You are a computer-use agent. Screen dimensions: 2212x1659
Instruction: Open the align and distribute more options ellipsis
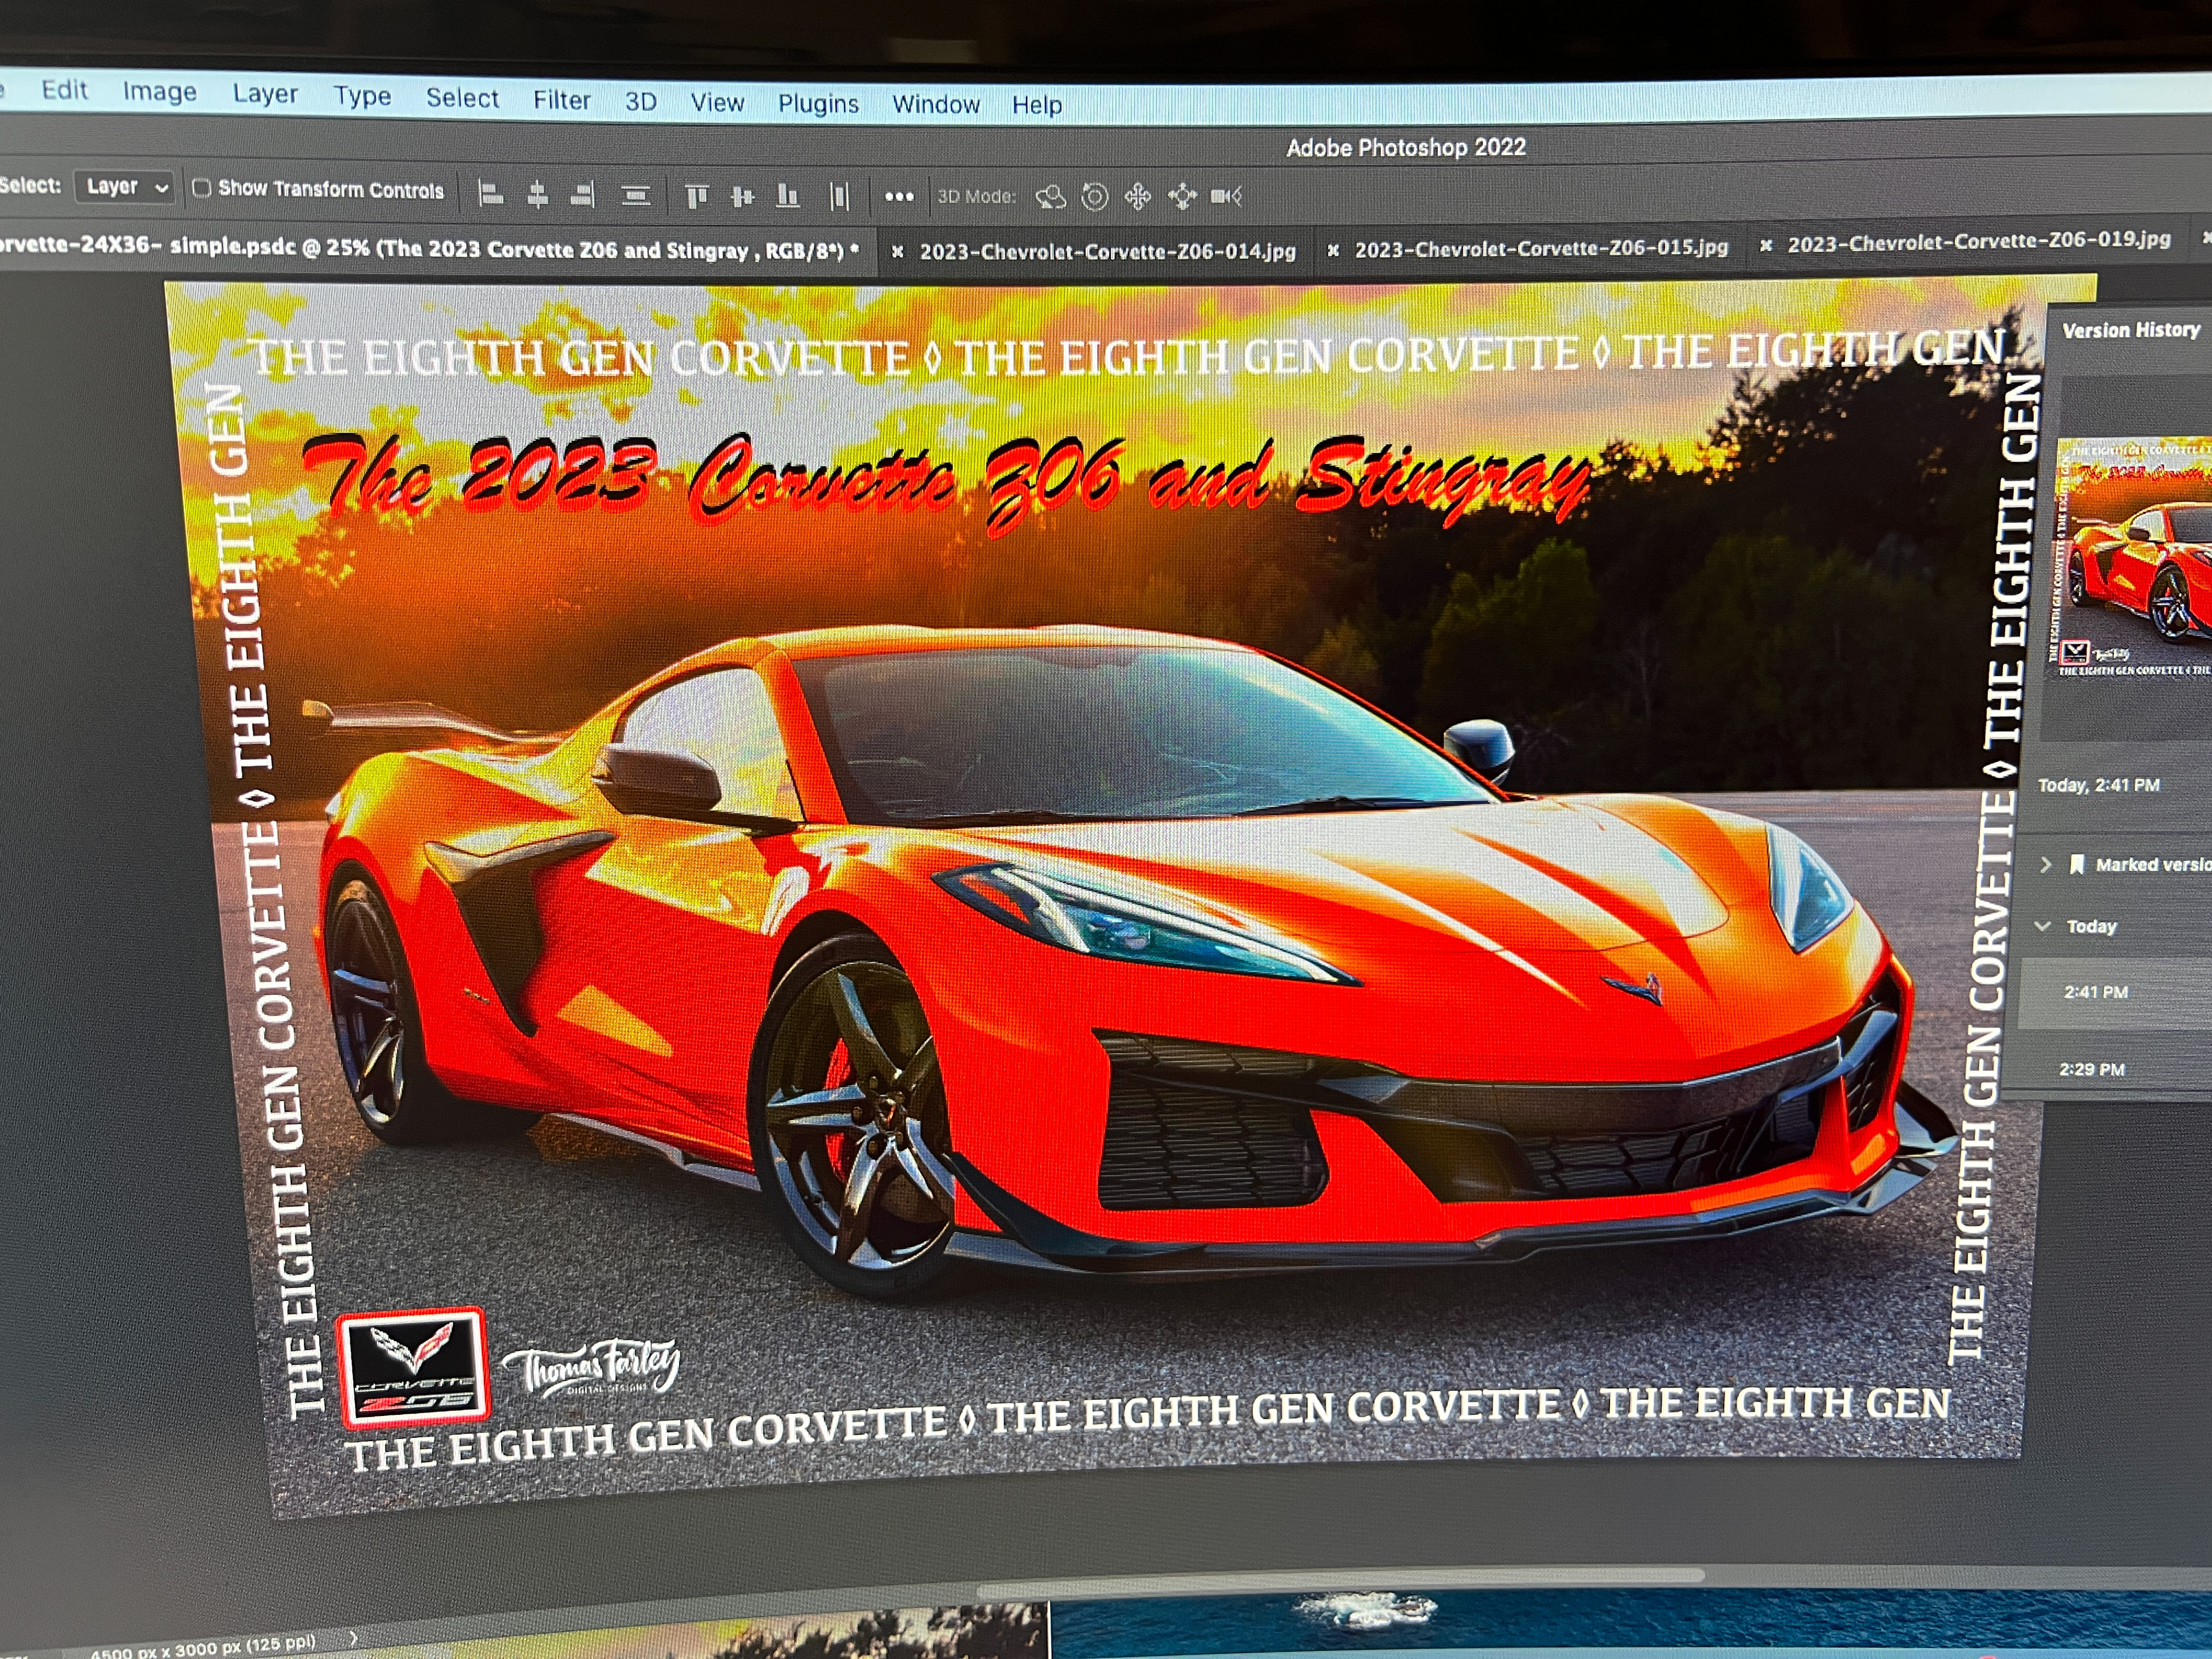point(899,197)
